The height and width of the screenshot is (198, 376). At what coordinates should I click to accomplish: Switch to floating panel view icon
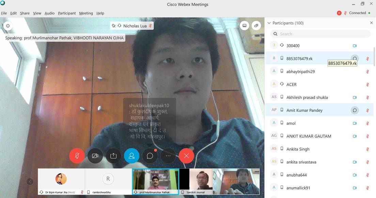point(256,26)
